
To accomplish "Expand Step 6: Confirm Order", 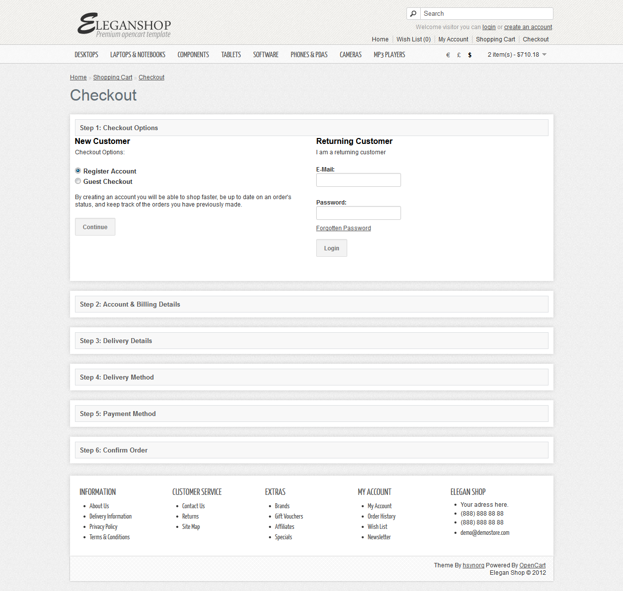I will tap(311, 450).
